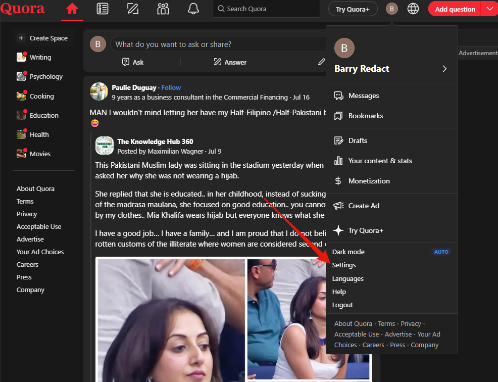Click the Ask button under the prompt
This screenshot has width=498, height=382.
tap(133, 62)
